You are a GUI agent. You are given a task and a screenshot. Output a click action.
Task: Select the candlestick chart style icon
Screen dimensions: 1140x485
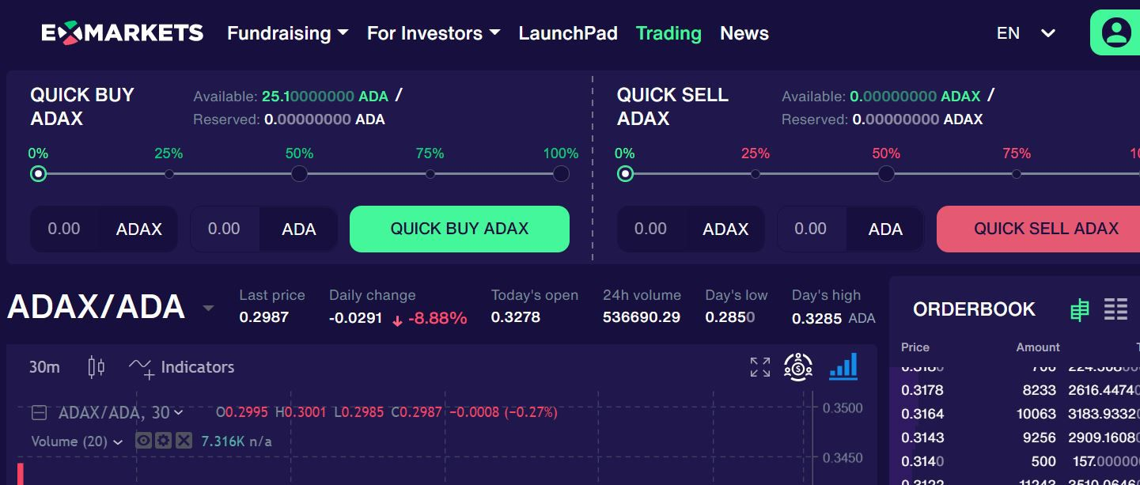point(96,367)
